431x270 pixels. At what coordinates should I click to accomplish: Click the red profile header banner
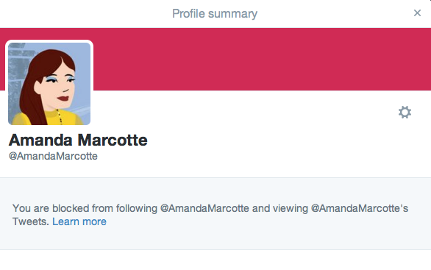pyautogui.click(x=261, y=59)
